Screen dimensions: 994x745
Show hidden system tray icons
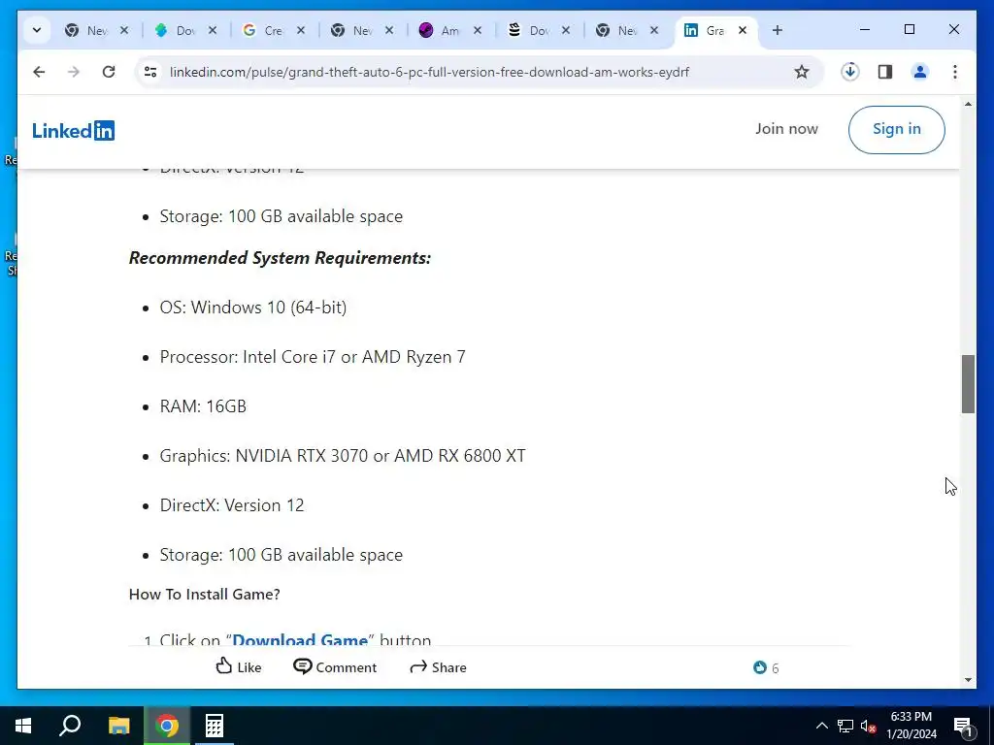tap(821, 726)
